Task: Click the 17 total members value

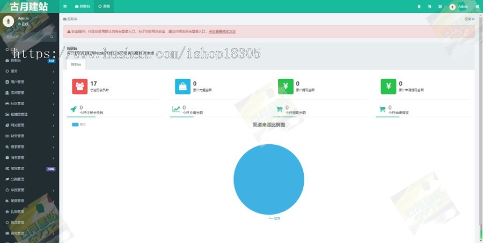Action: tap(93, 84)
